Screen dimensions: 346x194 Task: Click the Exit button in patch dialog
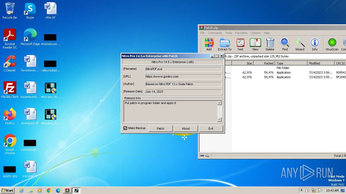[x=211, y=129]
